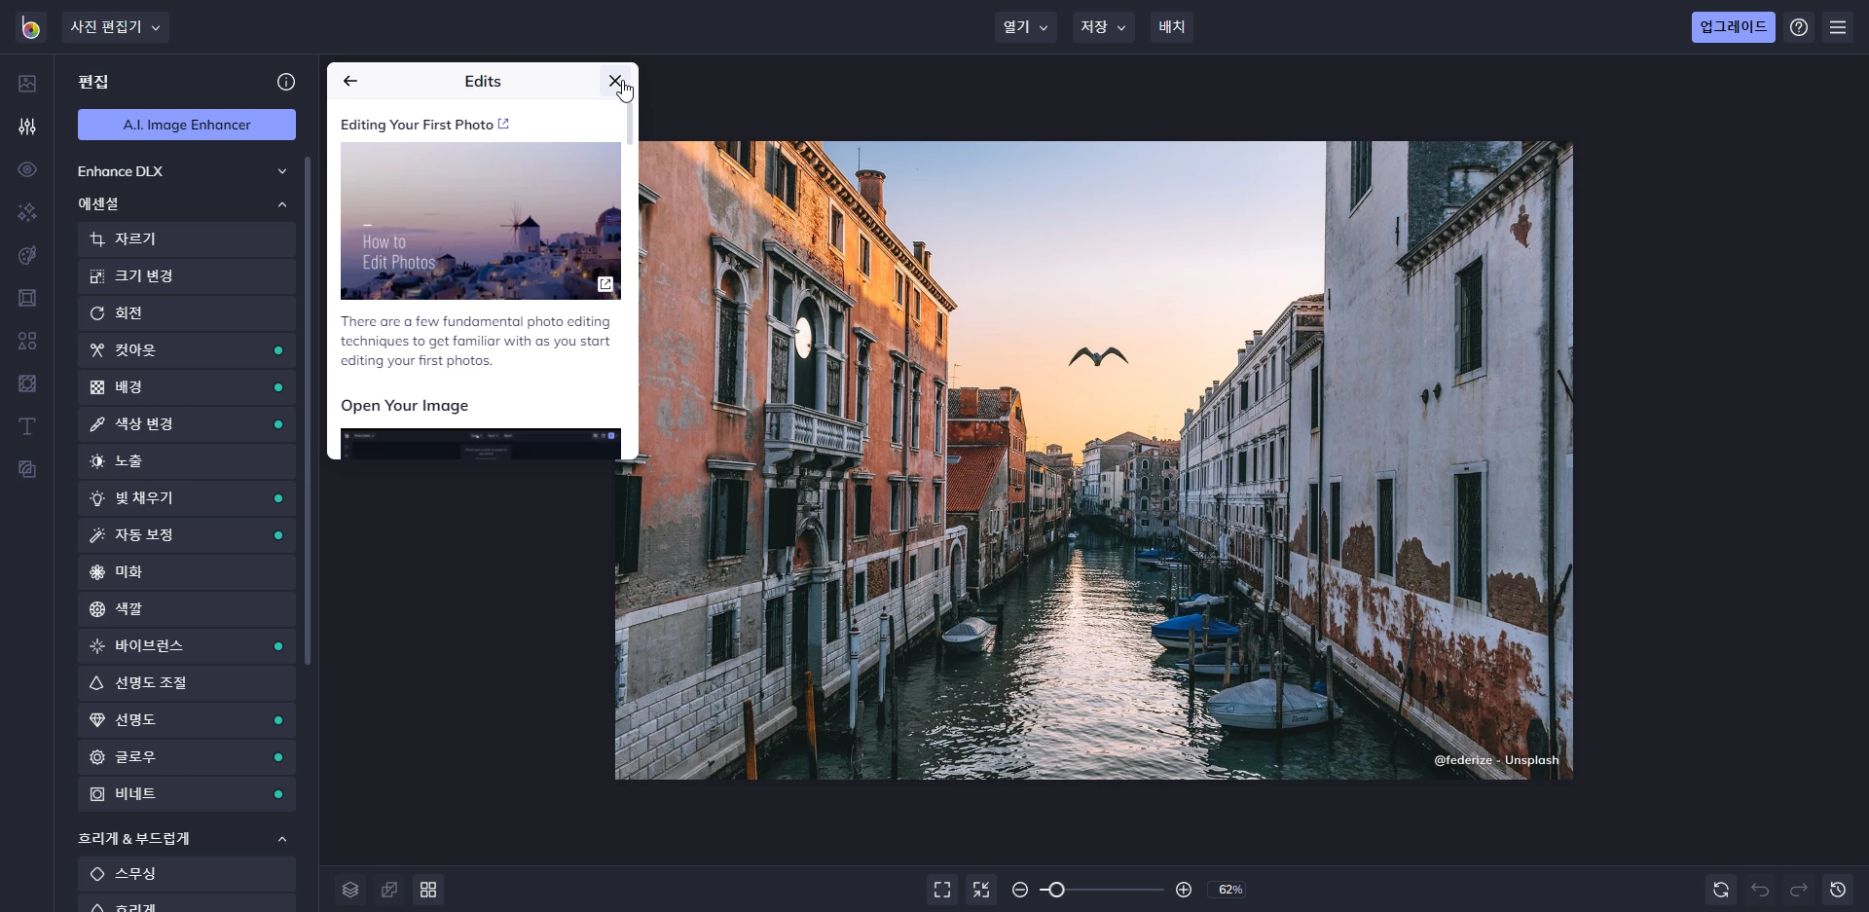Image resolution: width=1869 pixels, height=912 pixels.
Task: Open the Editing Your First Photo link
Action: tap(424, 125)
